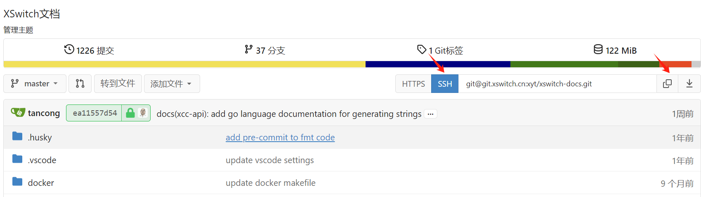Open "add pre-commit to fmt code" link
The image size is (701, 197).
coord(280,138)
